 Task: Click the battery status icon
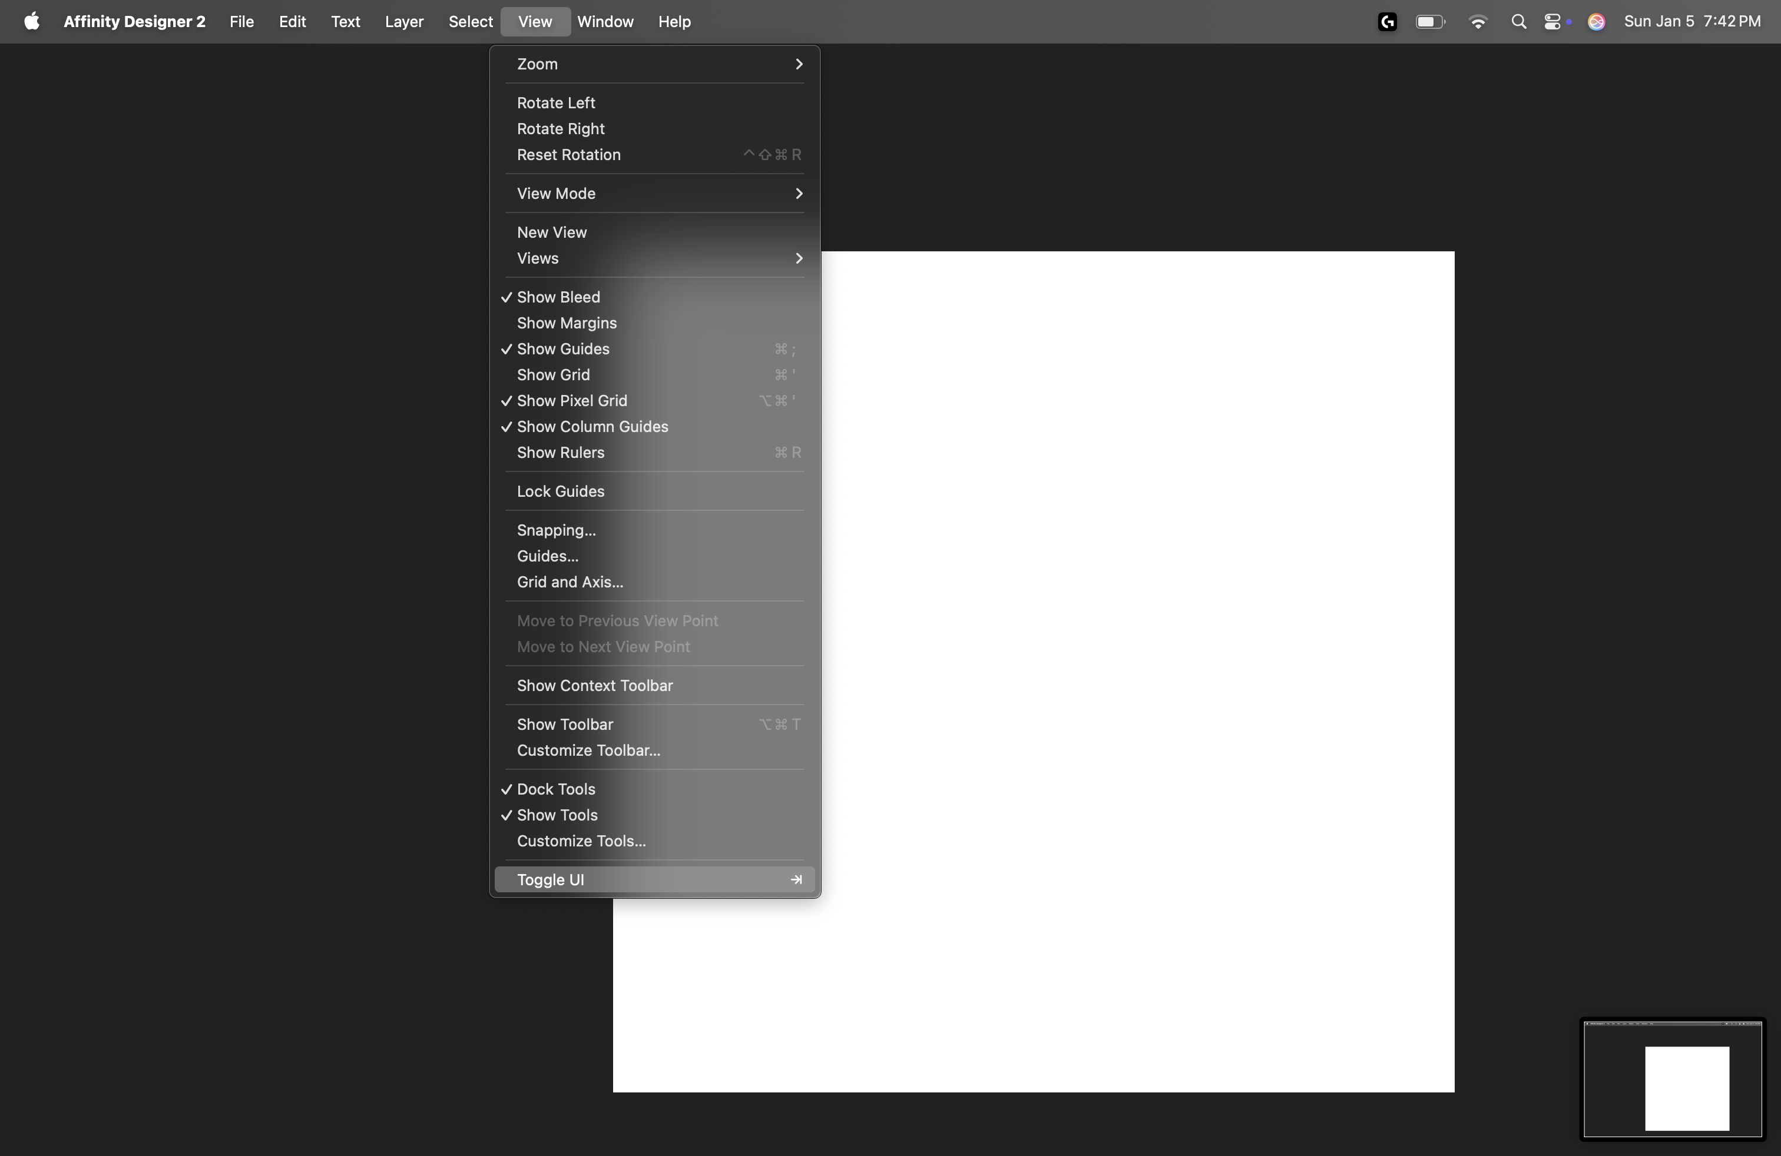[1430, 22]
